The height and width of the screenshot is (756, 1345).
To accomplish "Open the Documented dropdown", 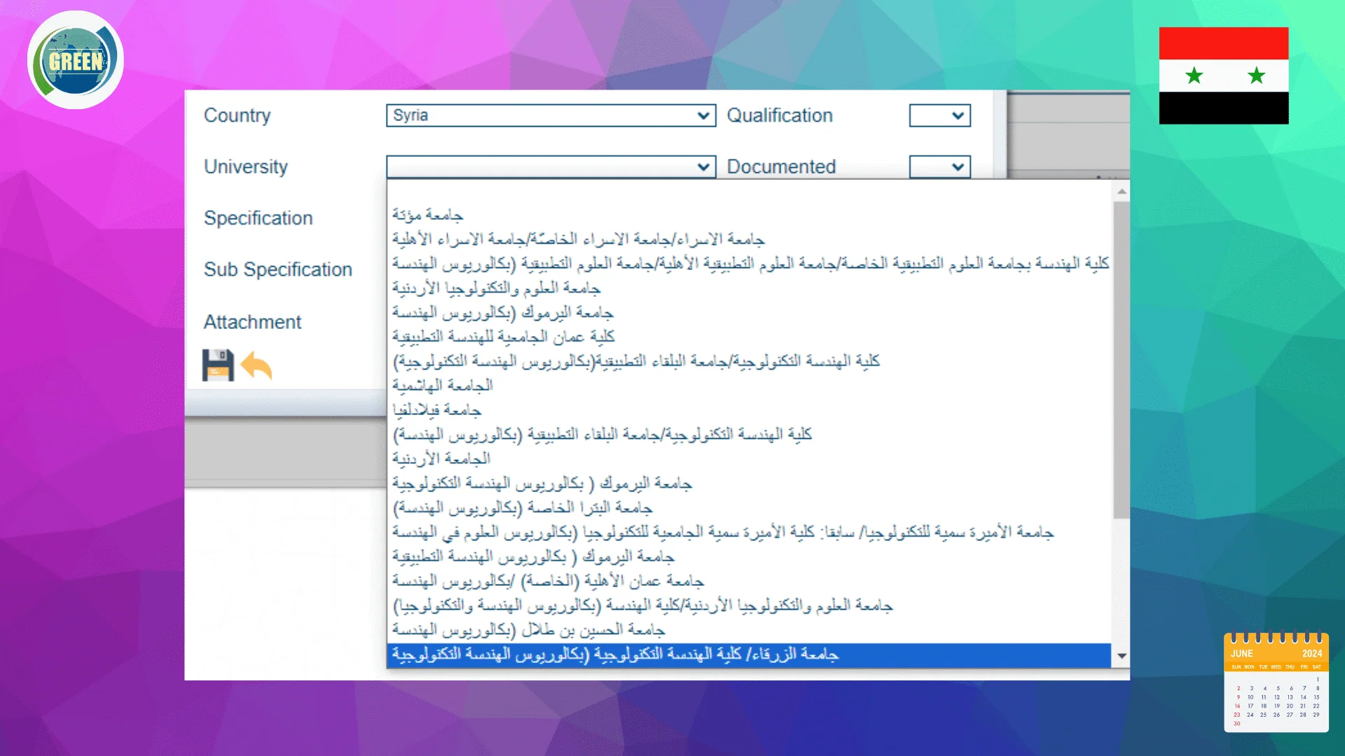I will (939, 167).
